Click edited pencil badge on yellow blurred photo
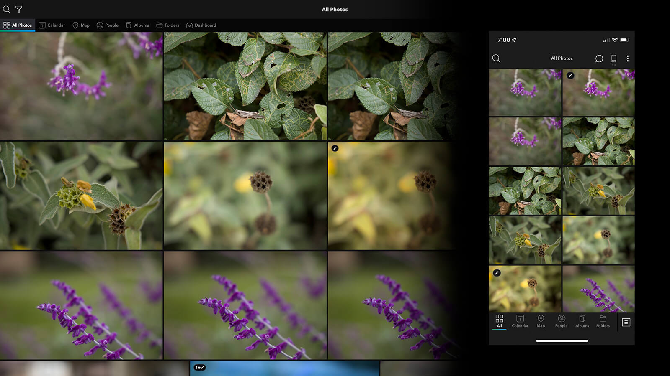 click(x=335, y=148)
